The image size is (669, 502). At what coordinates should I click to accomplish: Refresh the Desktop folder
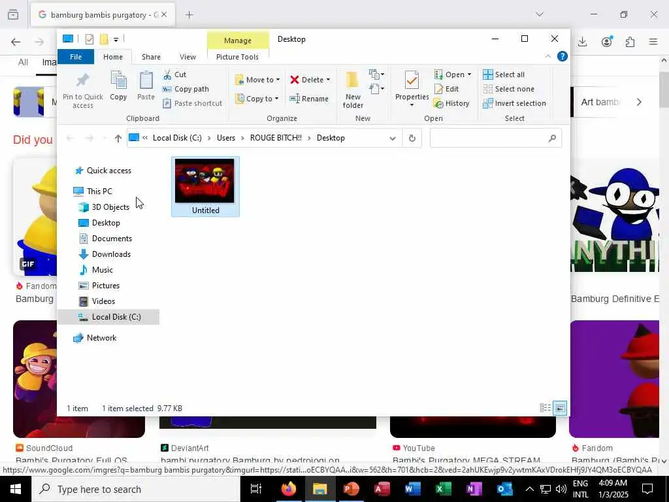[412, 138]
